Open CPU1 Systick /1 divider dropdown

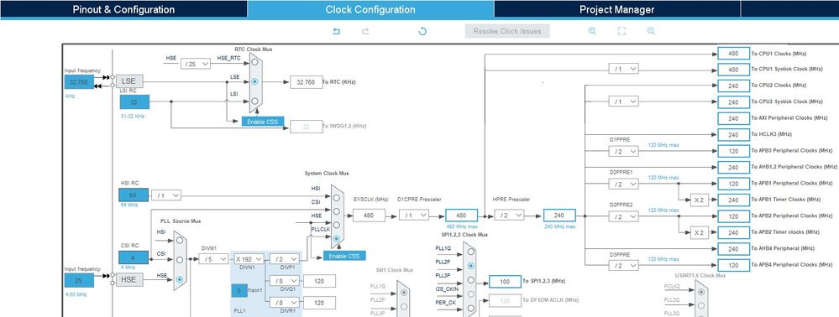point(623,69)
